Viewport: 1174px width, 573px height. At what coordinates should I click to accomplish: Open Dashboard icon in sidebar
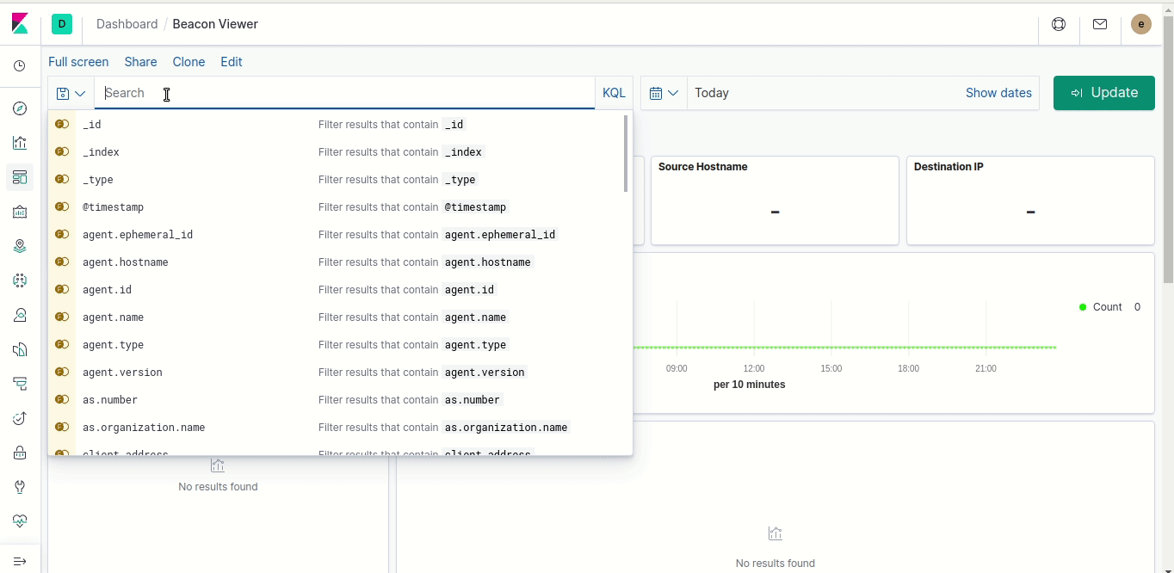click(x=20, y=177)
